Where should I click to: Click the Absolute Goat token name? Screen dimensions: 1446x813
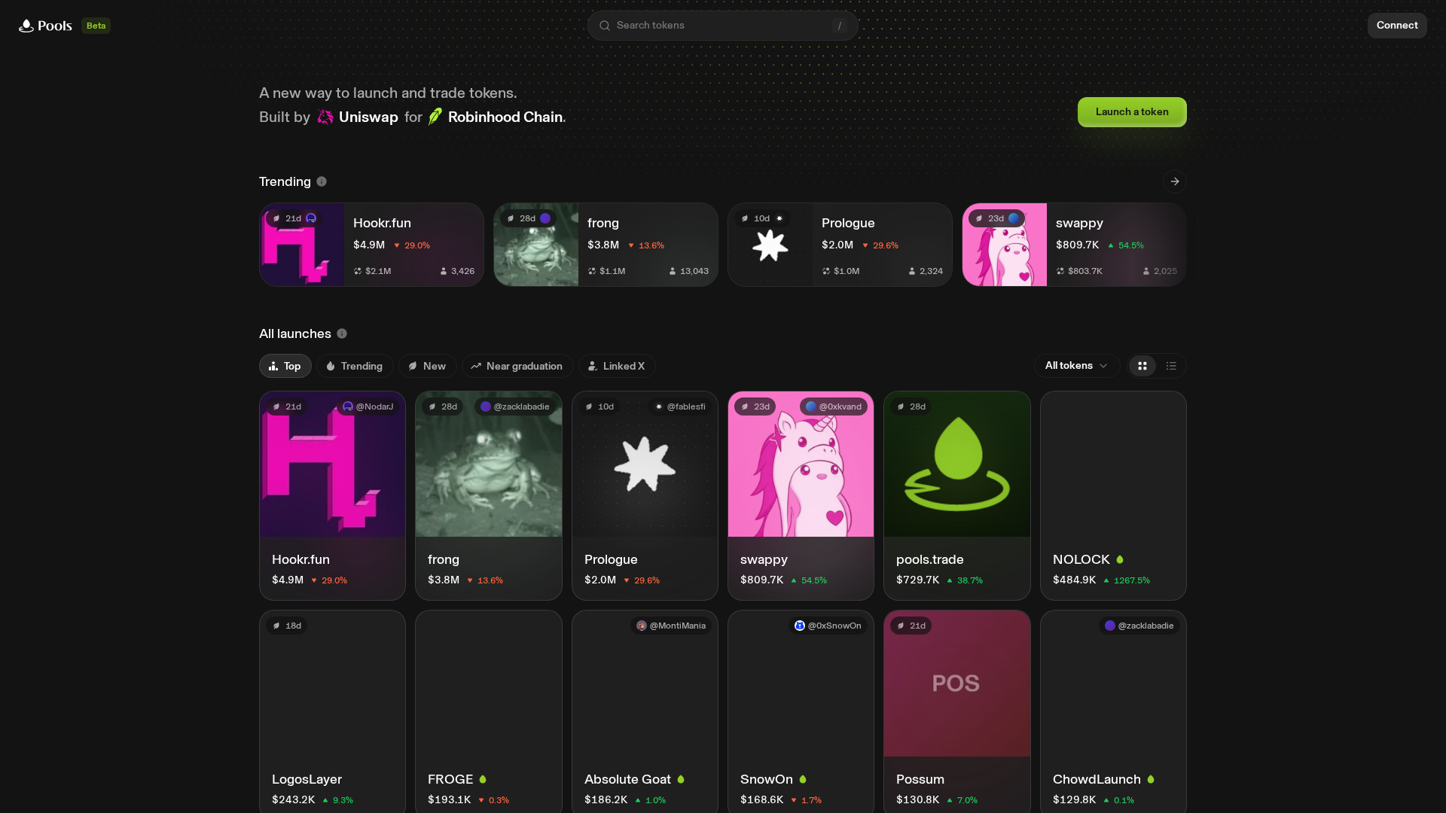click(627, 779)
